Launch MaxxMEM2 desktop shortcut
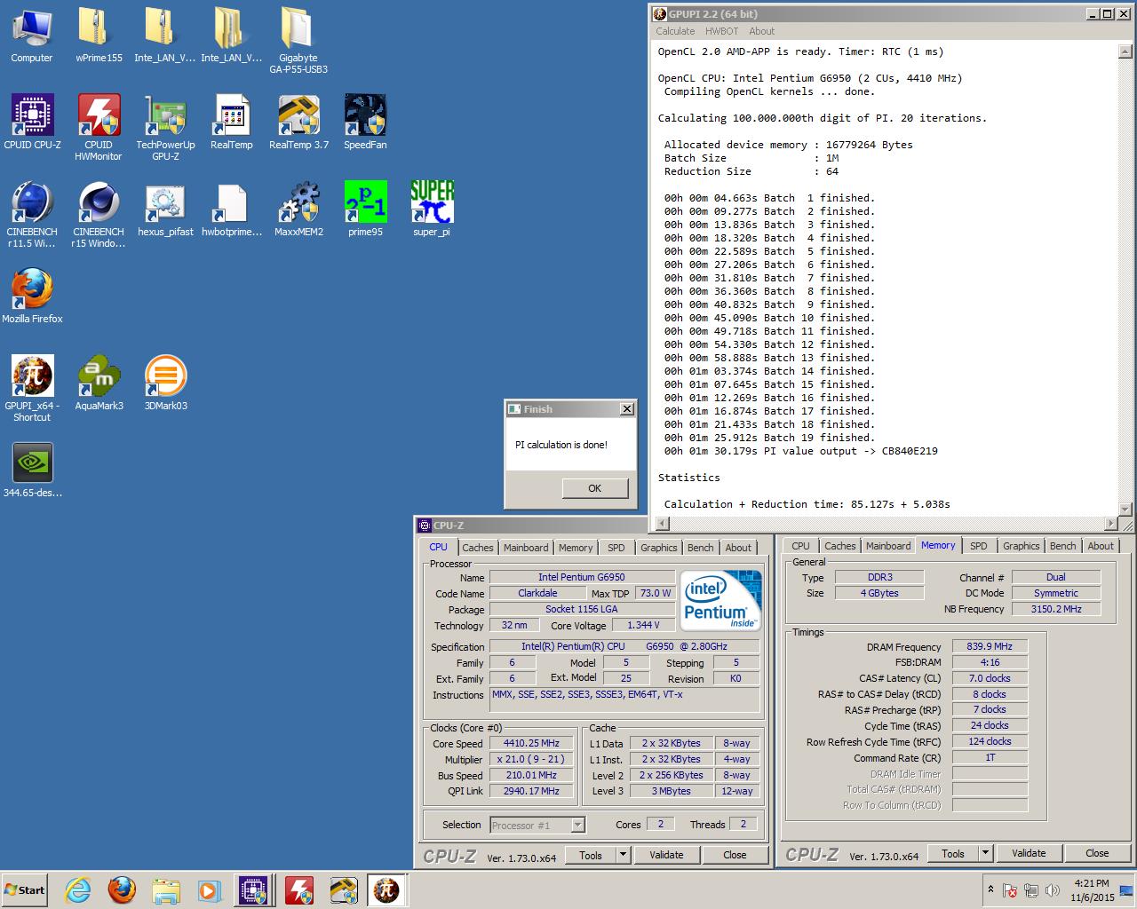Screen dimensions: 1137x909 (x=298, y=209)
